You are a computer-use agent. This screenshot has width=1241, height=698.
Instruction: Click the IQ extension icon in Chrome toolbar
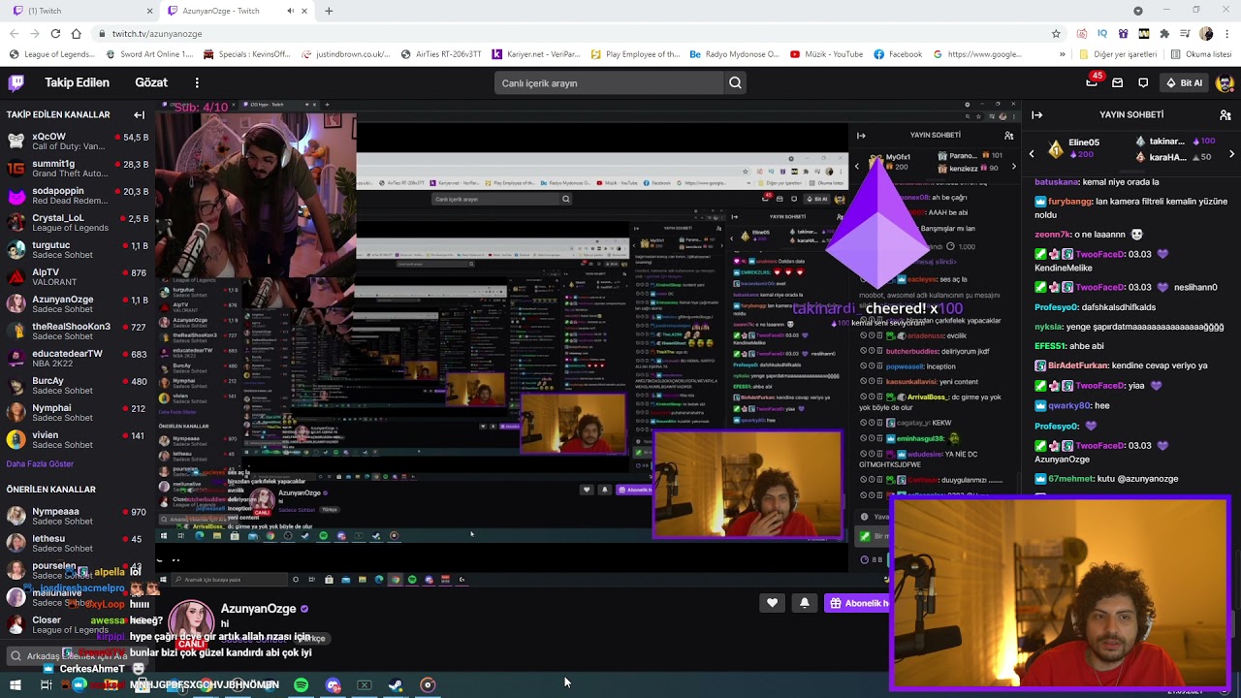[x=1102, y=33]
